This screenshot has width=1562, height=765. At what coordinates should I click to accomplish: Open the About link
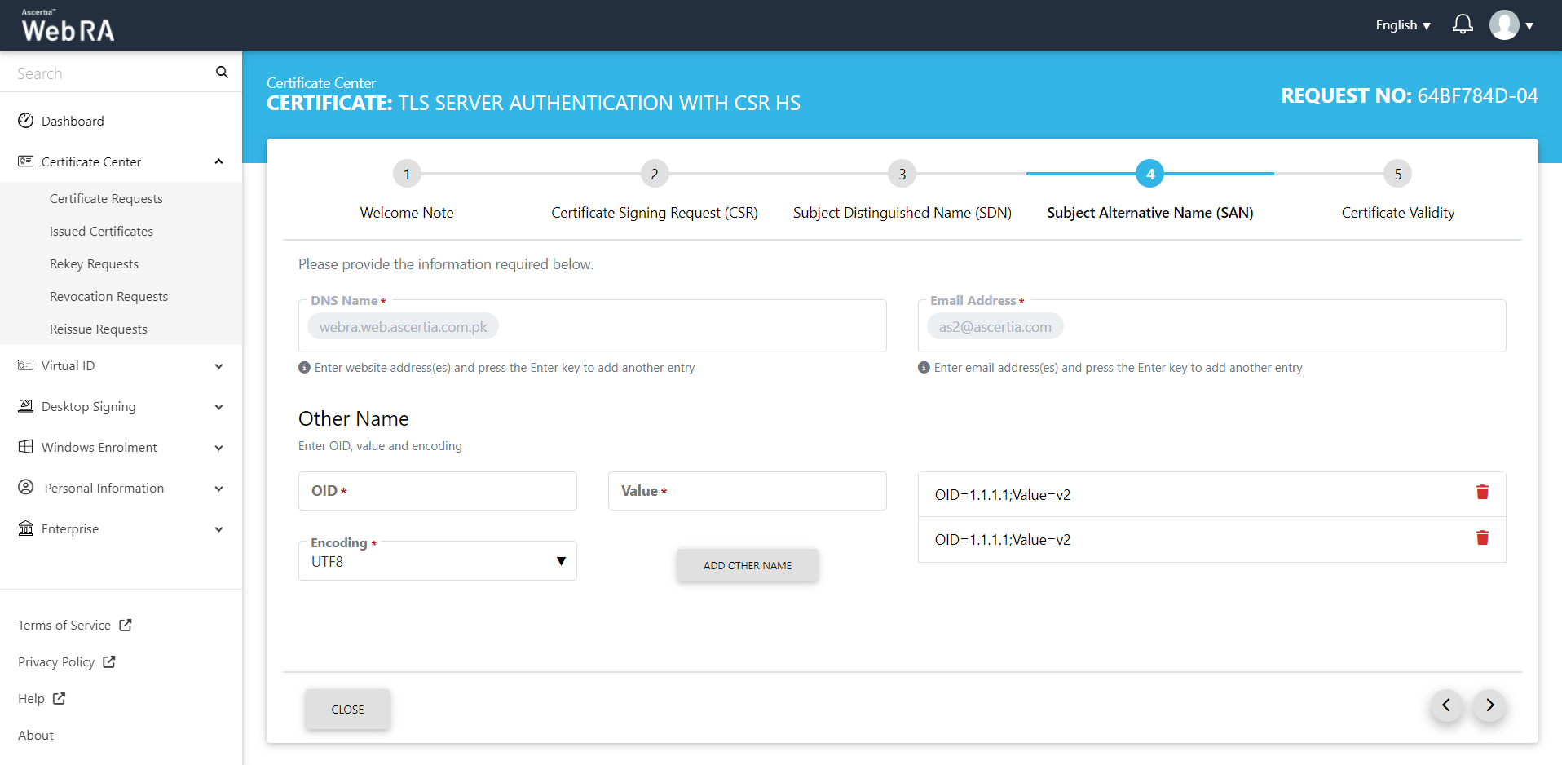[x=36, y=735]
